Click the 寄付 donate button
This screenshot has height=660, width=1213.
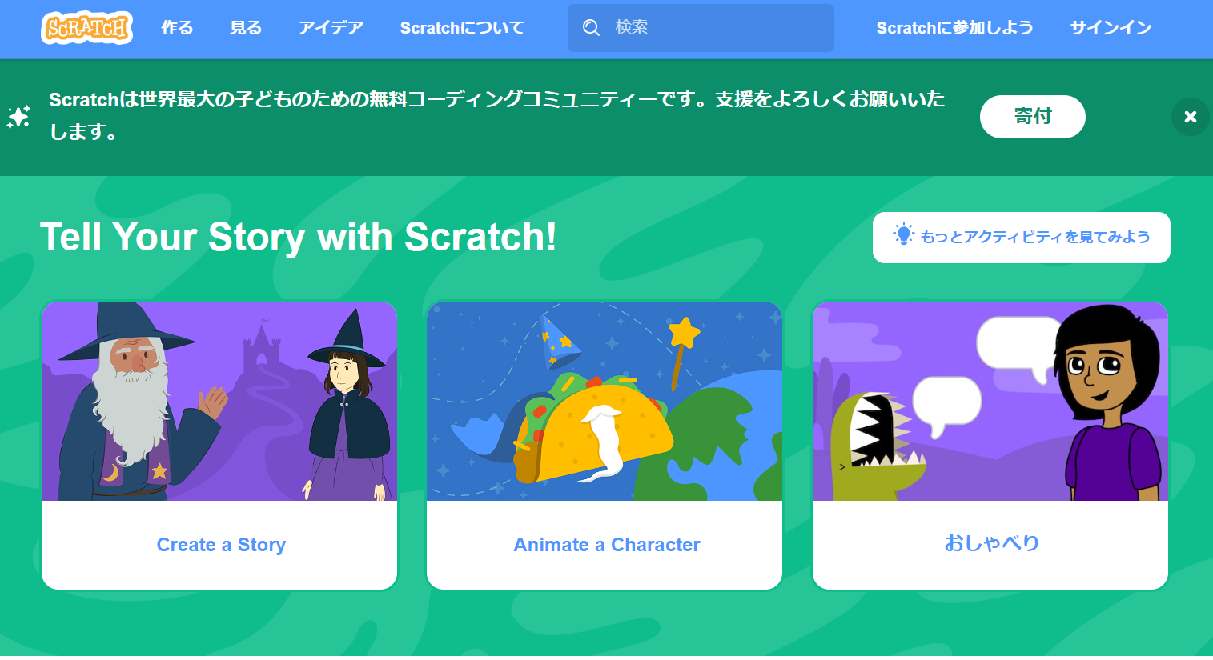(1032, 117)
